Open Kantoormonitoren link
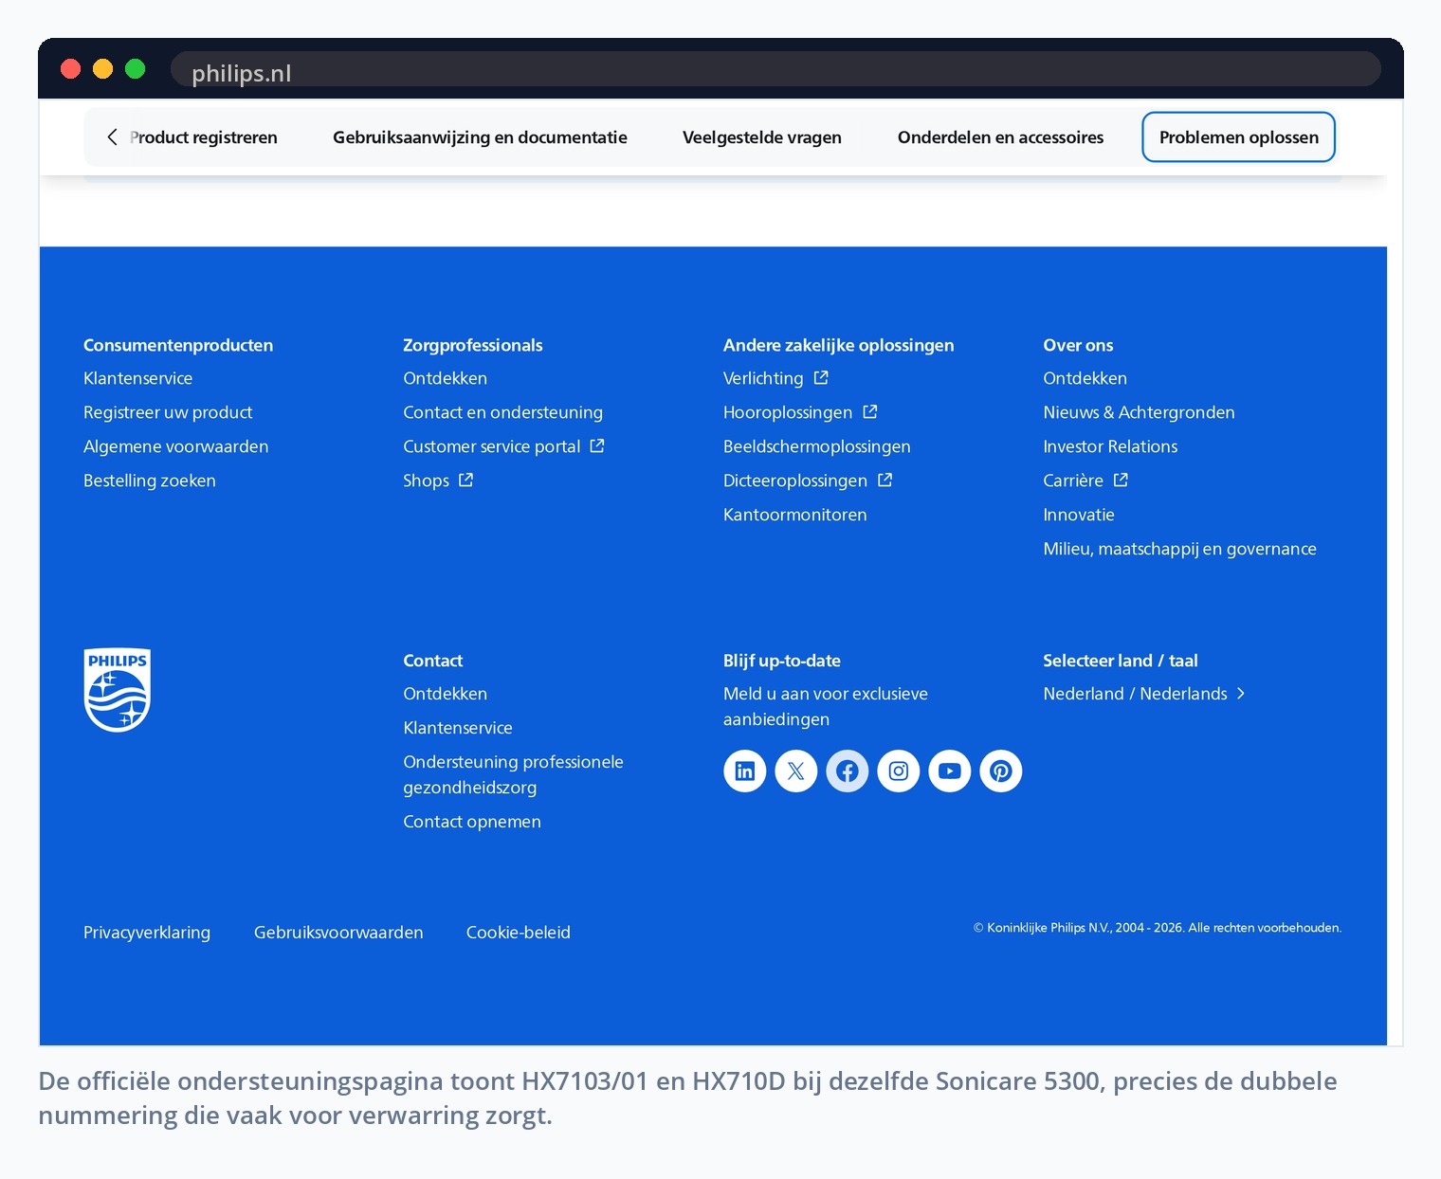The image size is (1441, 1179). (x=794, y=515)
